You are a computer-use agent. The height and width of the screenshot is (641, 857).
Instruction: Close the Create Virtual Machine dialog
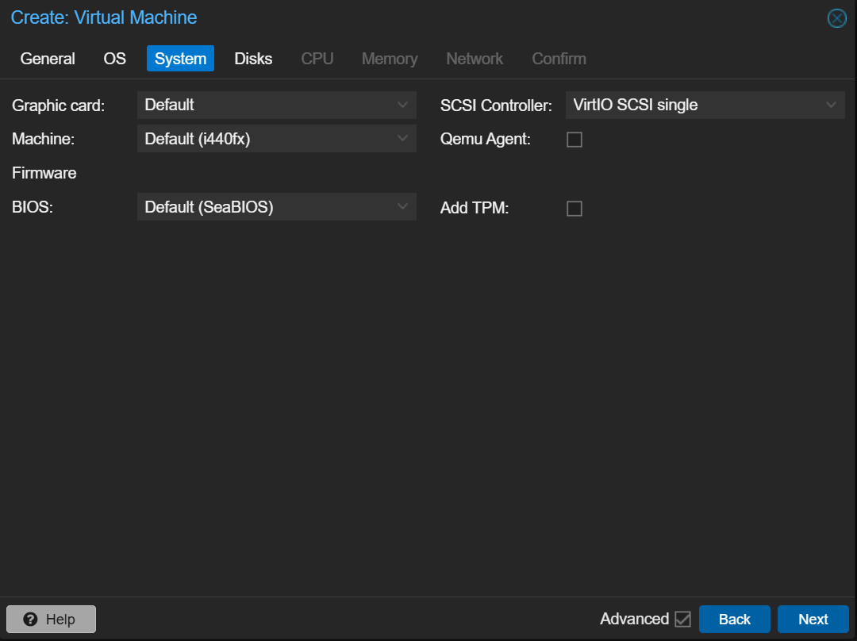(836, 18)
